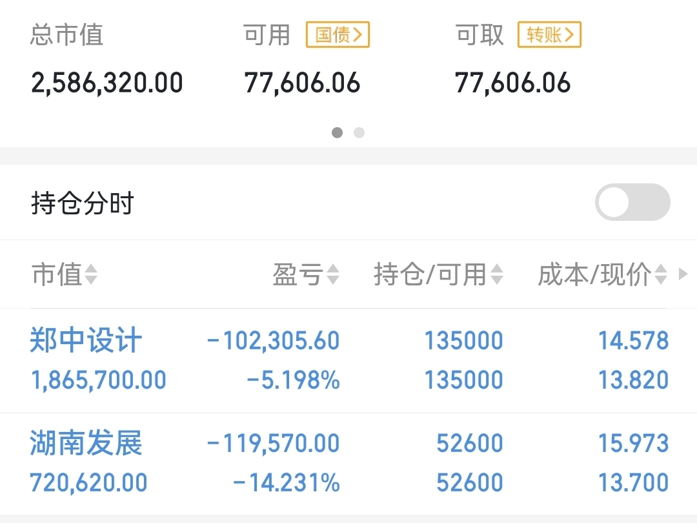Tap 可用 balance amount 77,606.06

(x=302, y=83)
